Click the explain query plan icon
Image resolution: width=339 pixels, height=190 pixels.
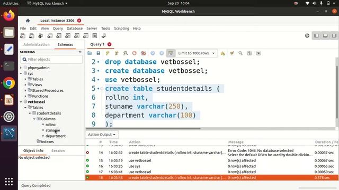pyautogui.click(x=126, y=53)
